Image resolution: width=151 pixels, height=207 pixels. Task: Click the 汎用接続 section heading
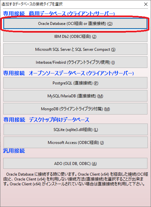14,151
